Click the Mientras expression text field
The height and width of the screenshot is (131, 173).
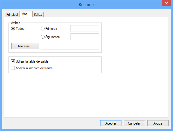click(70, 46)
